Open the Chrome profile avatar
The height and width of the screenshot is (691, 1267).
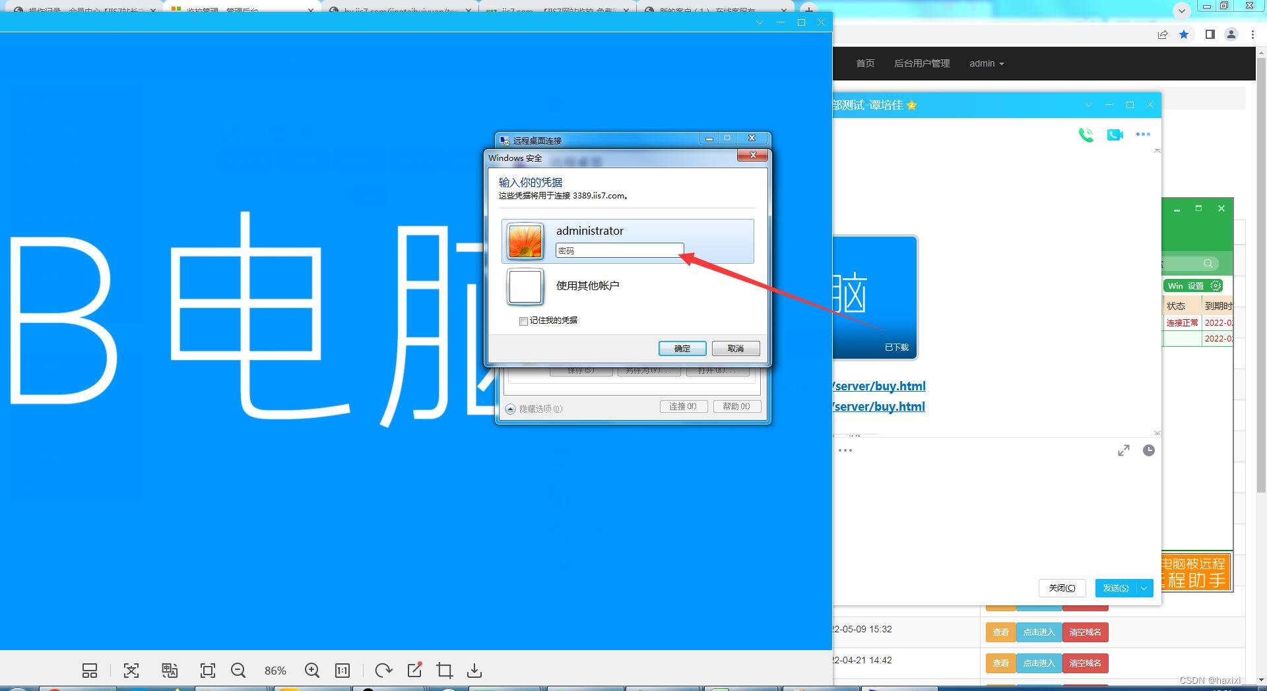pyautogui.click(x=1231, y=34)
